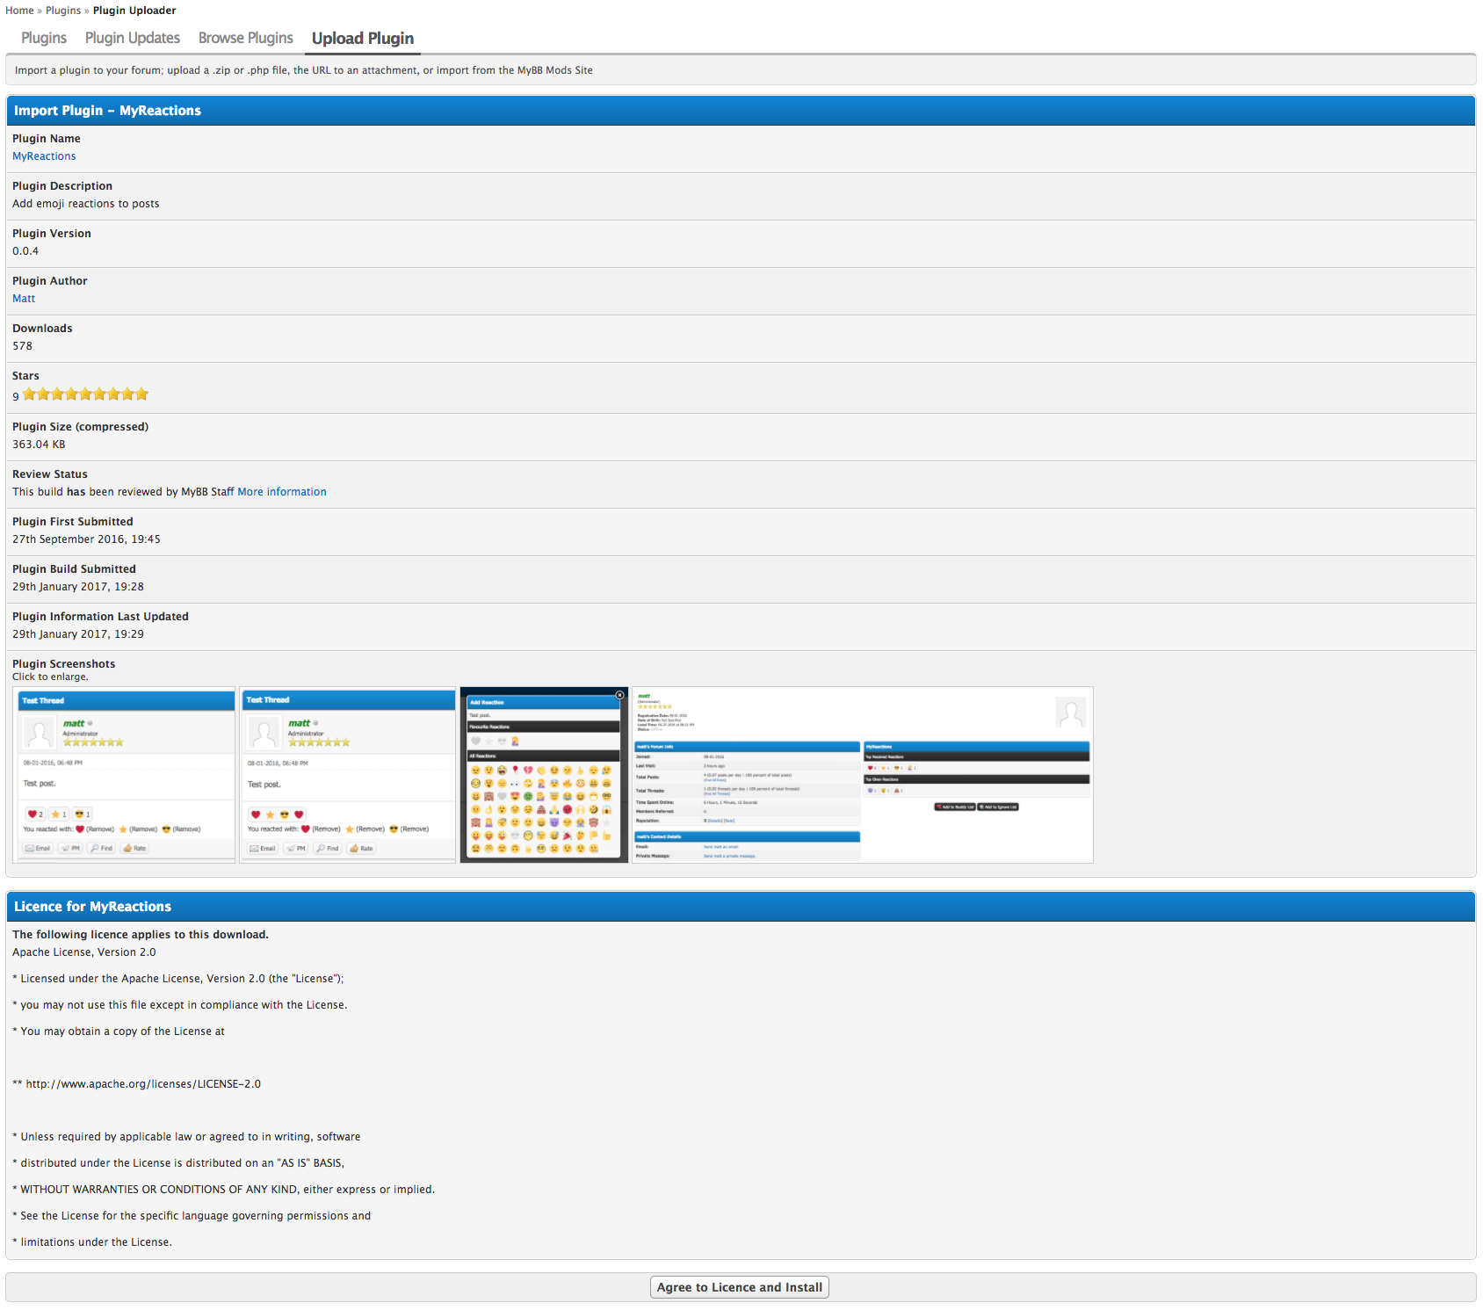
Task: Navigate to Plugins in the breadcrumb trail
Action: 63,11
